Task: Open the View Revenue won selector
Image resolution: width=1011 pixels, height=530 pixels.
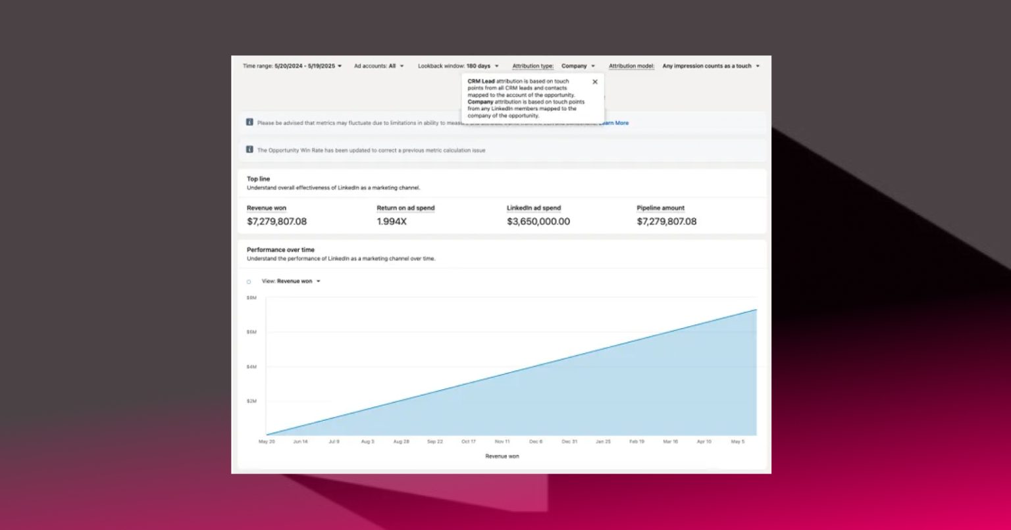Action: point(292,281)
